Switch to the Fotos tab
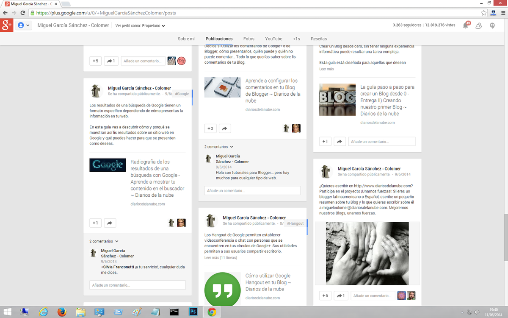Image resolution: width=508 pixels, height=318 pixels. click(x=249, y=39)
